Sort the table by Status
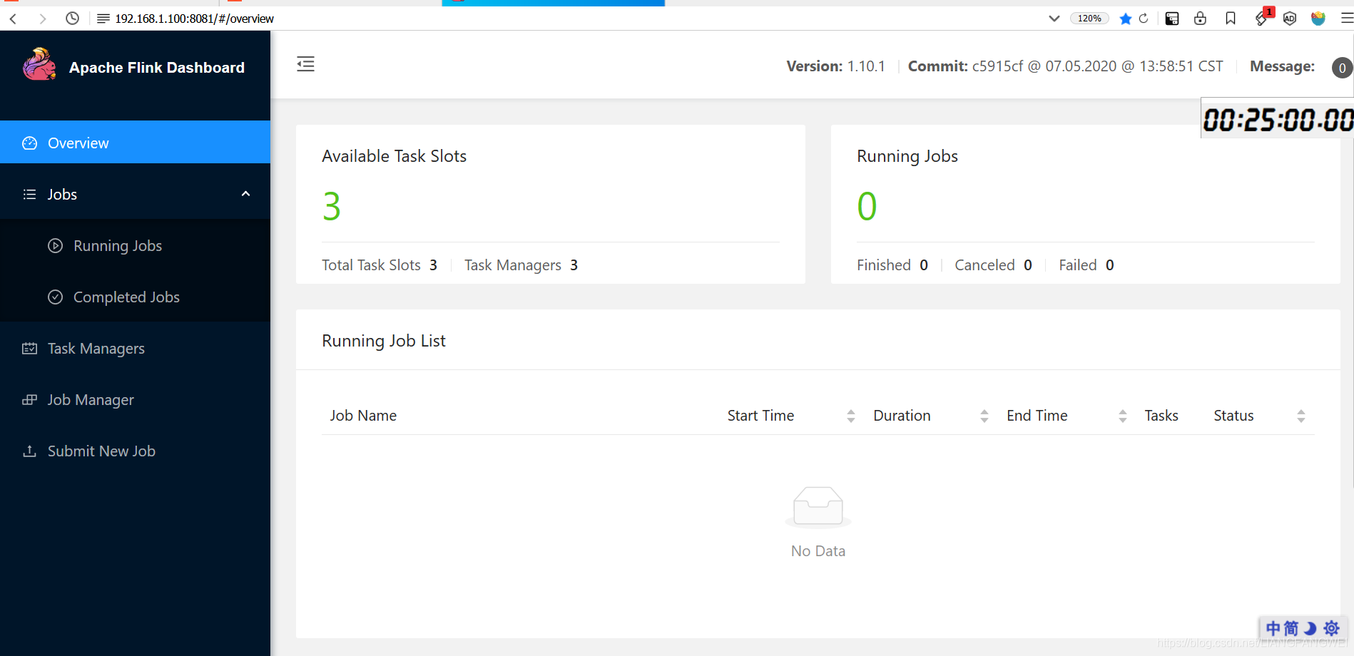The width and height of the screenshot is (1354, 656). click(x=1300, y=416)
